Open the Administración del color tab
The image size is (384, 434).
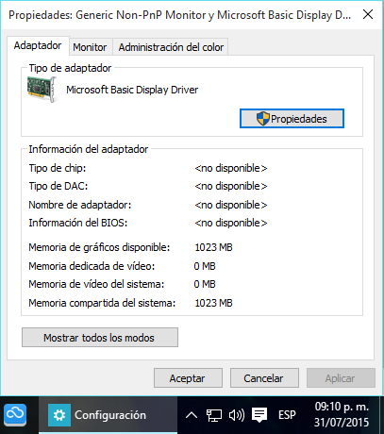click(171, 47)
